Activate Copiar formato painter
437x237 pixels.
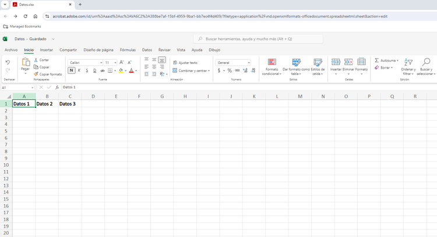pyautogui.click(x=48, y=74)
